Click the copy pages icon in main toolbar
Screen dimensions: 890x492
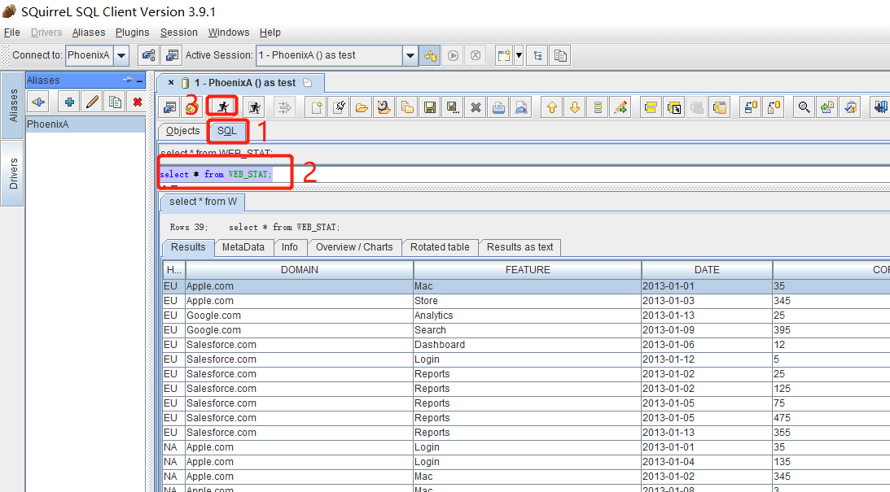click(560, 55)
